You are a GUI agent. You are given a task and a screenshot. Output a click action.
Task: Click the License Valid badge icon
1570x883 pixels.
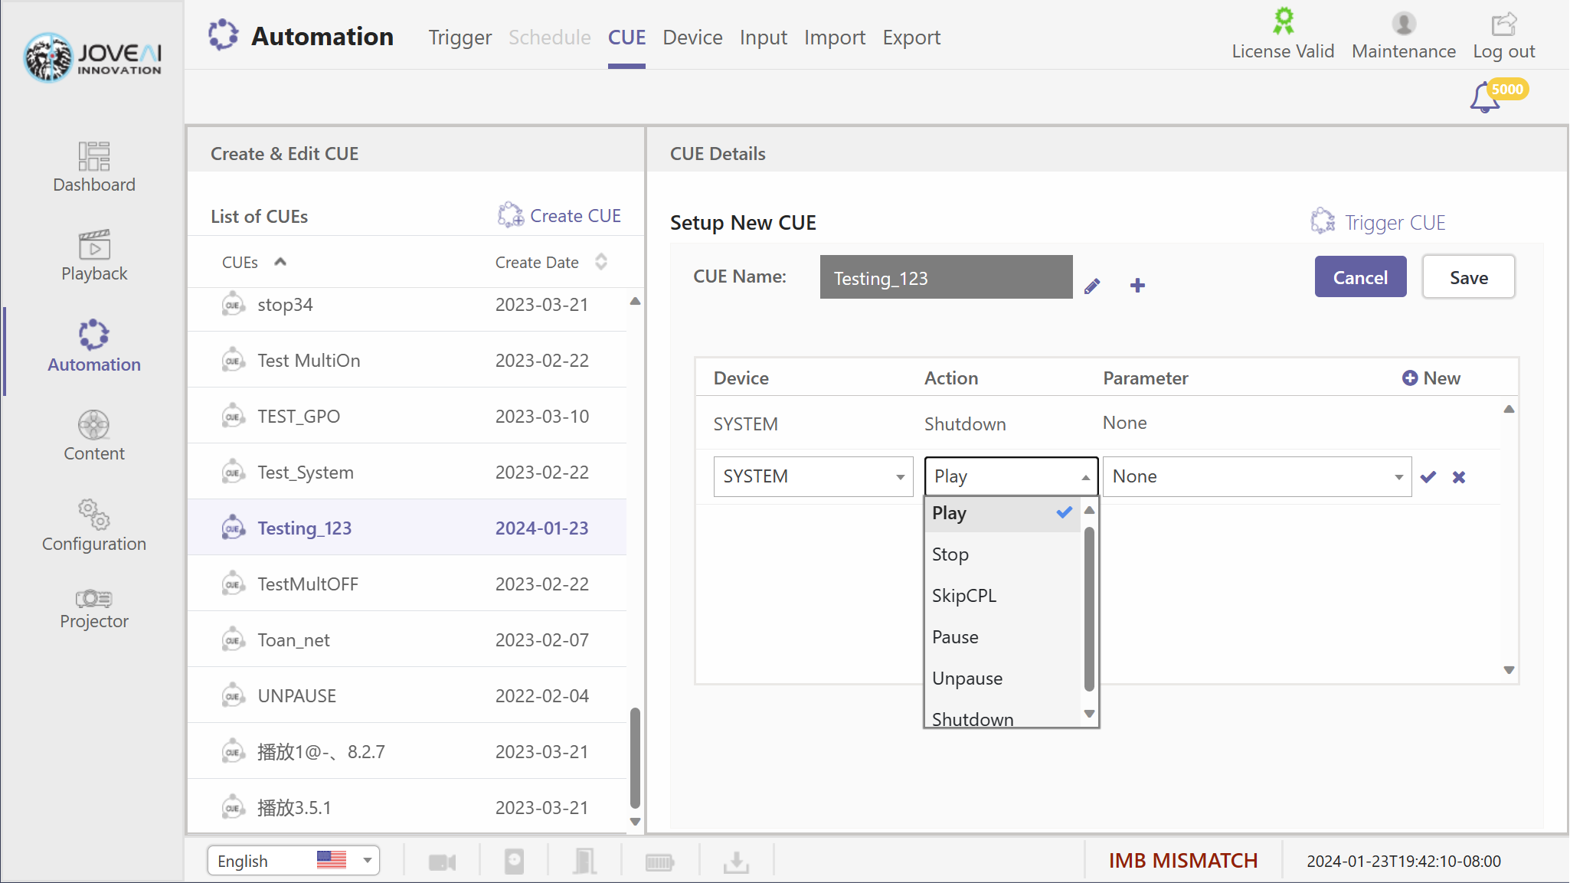tap(1283, 22)
